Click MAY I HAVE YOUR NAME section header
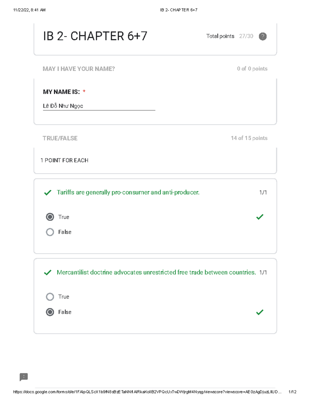310x402 pixels. [x=79, y=69]
